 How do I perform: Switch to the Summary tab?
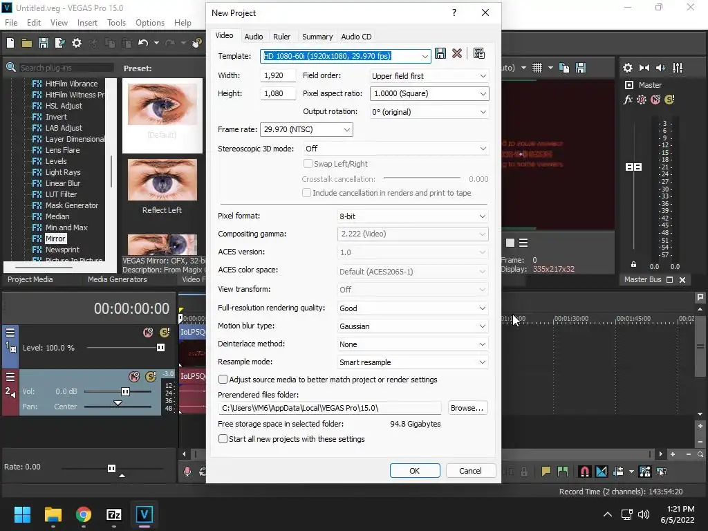(x=317, y=37)
